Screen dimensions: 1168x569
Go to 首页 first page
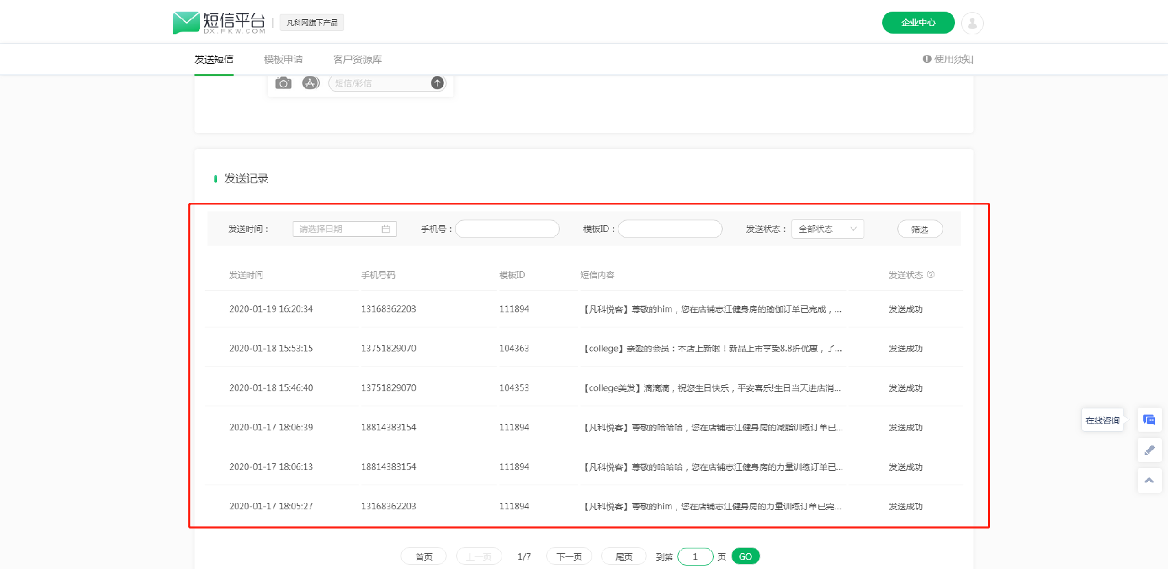coord(424,557)
